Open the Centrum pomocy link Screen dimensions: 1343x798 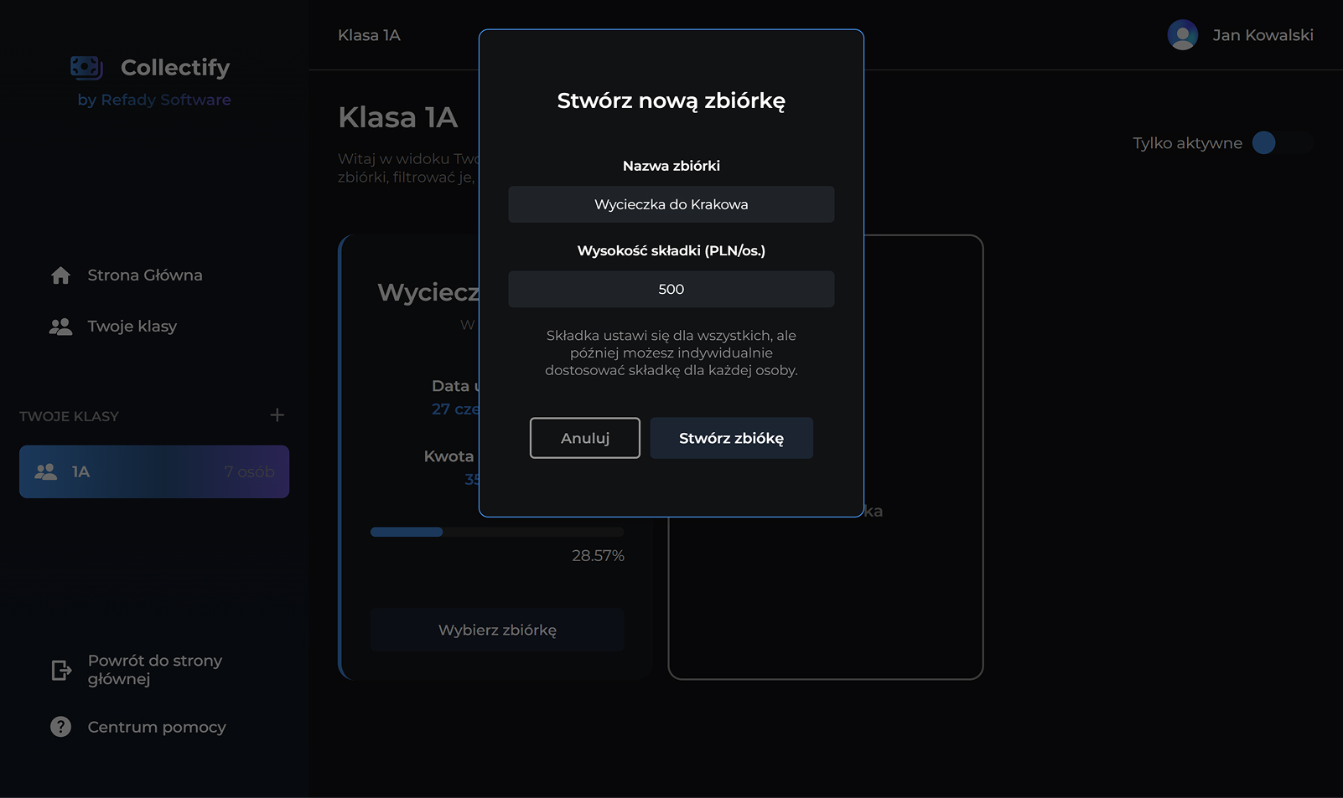click(x=157, y=727)
